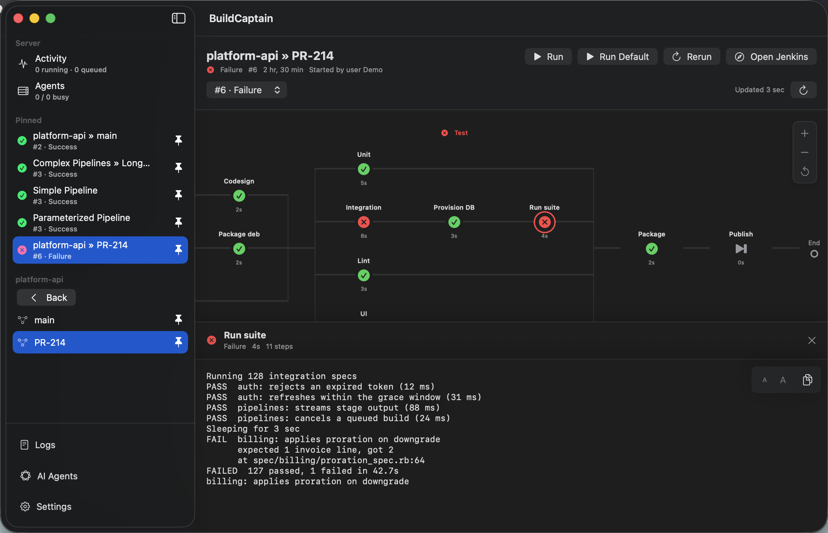Select pinned platform-api » PR-214 failure item
The height and width of the screenshot is (533, 828).
pyautogui.click(x=100, y=250)
